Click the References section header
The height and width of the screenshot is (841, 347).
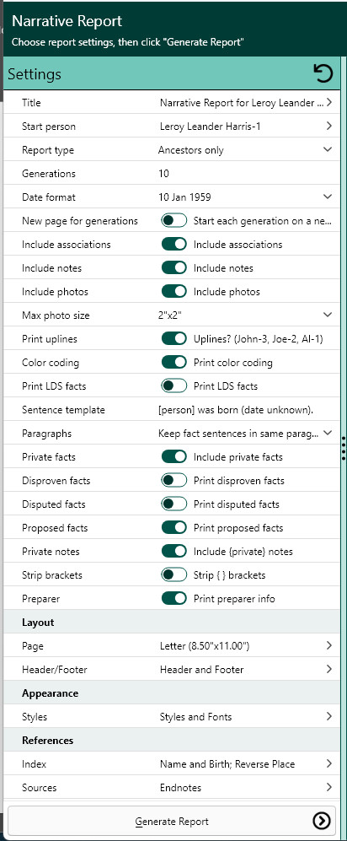click(x=48, y=740)
